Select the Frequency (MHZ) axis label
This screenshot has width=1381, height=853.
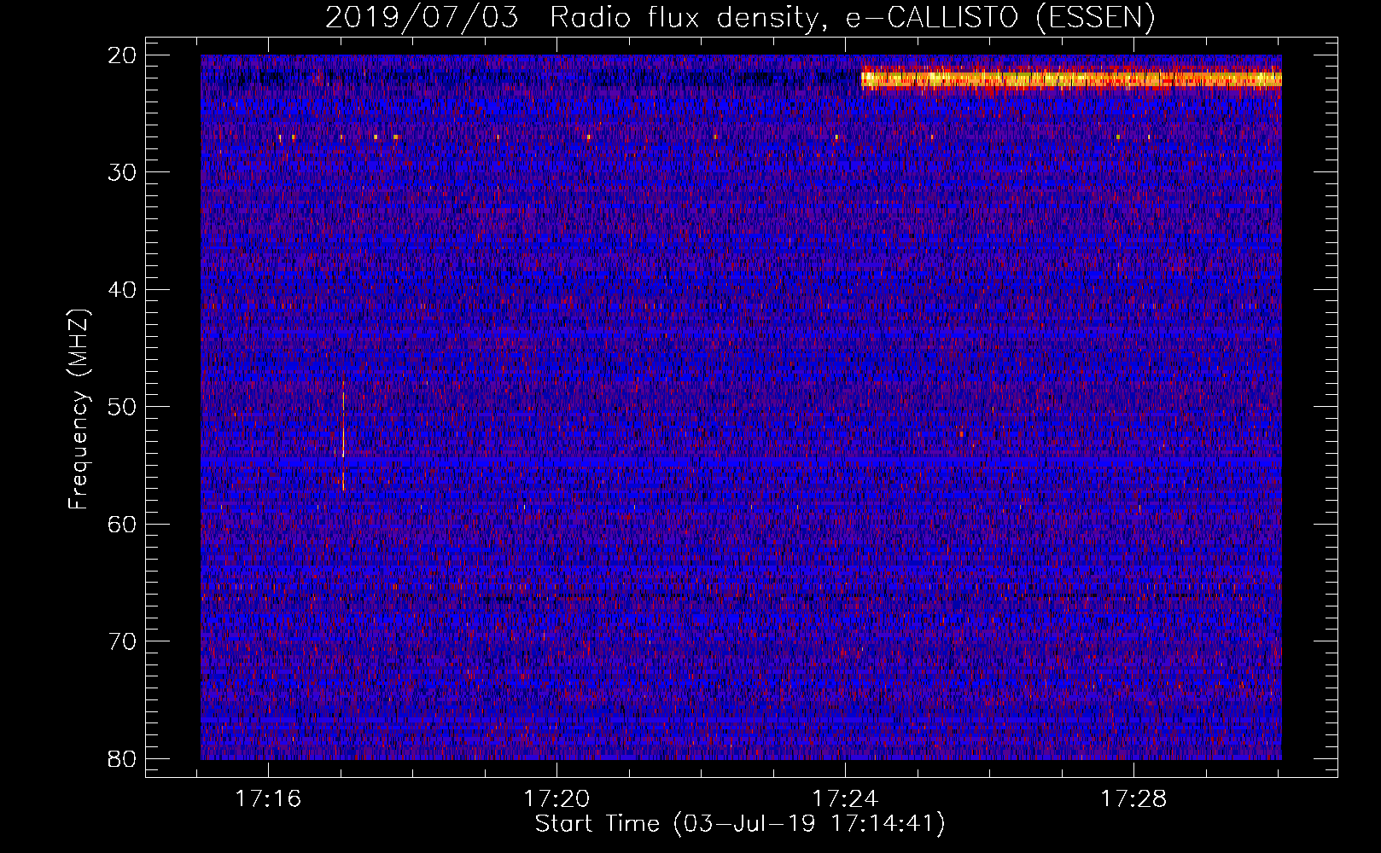[79, 409]
